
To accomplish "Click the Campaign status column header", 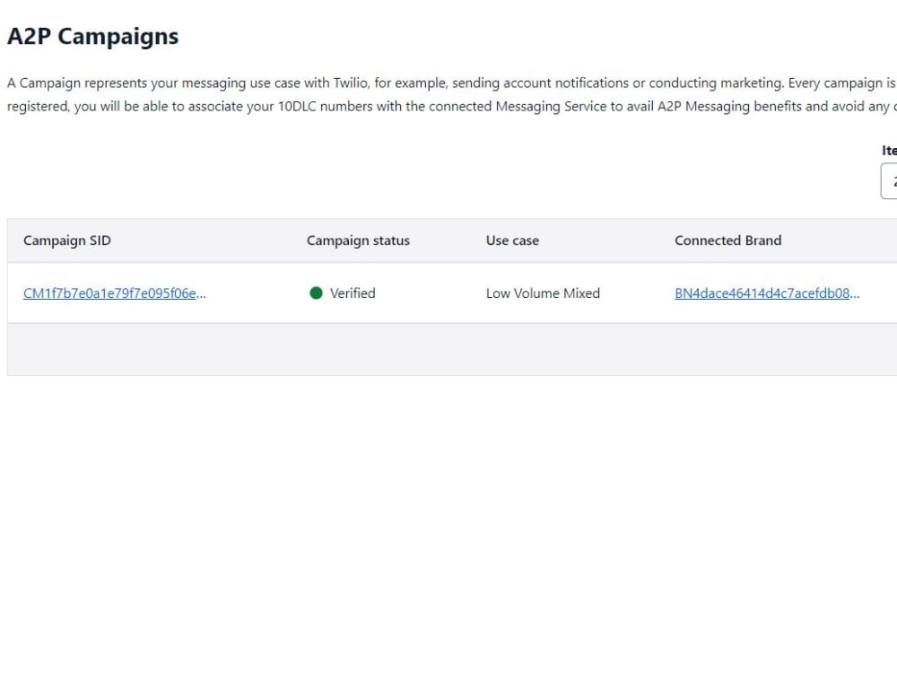I will (358, 240).
